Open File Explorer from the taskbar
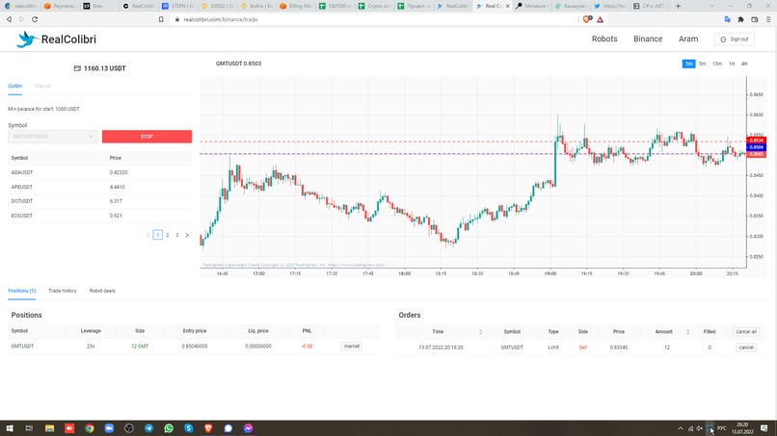777x436 pixels. (49, 428)
